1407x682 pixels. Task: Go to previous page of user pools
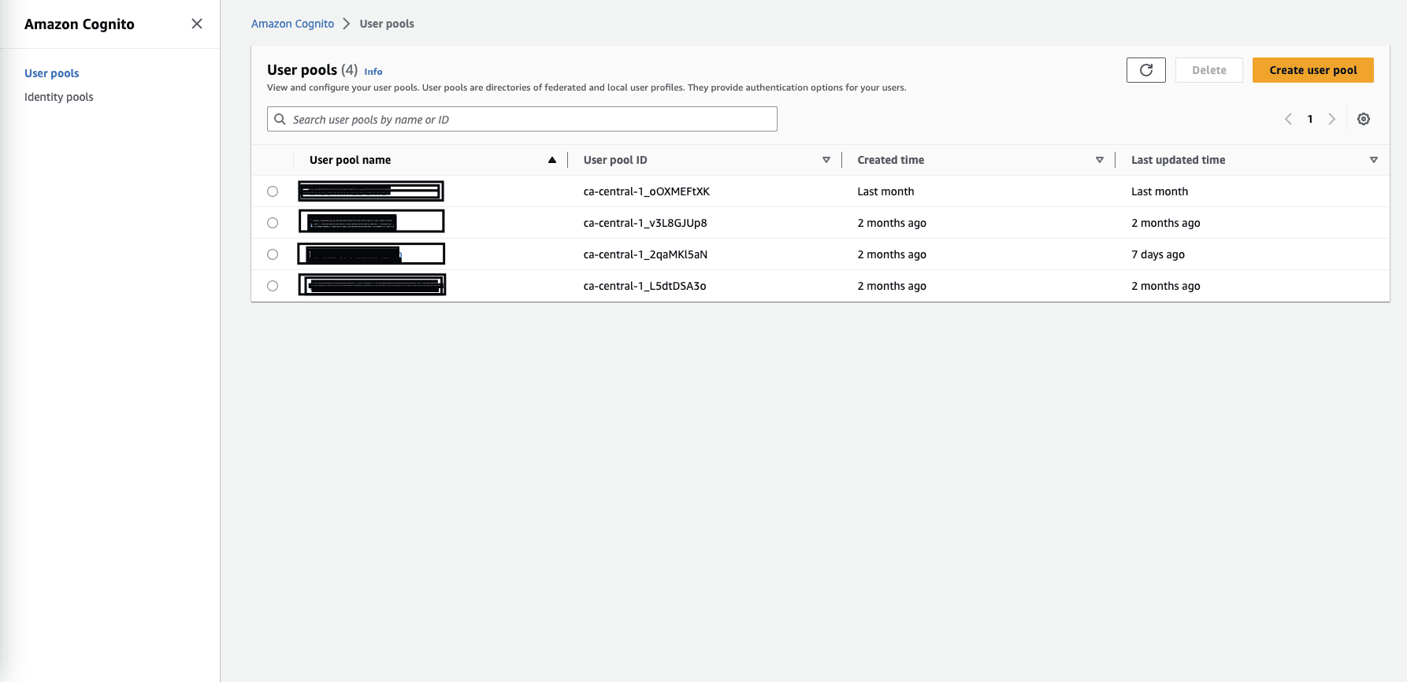(x=1288, y=119)
